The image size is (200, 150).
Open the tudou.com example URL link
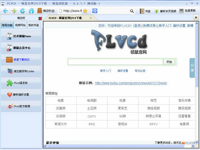pyautogui.click(x=131, y=83)
